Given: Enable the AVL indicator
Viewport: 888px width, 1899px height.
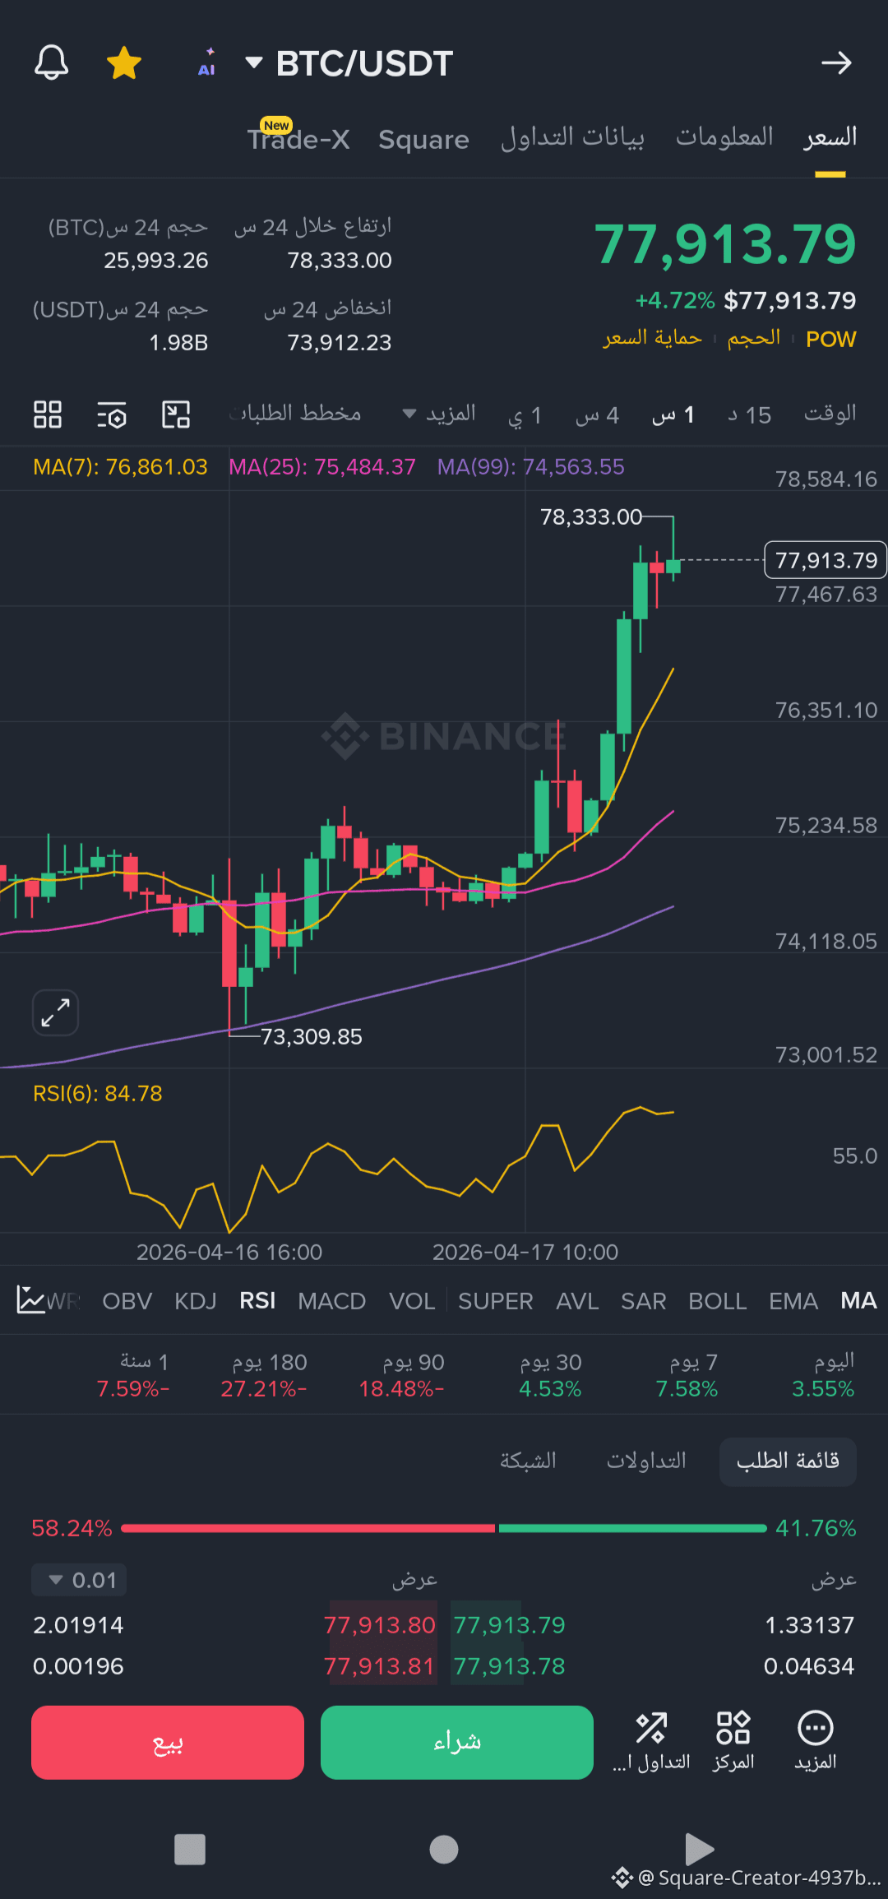Looking at the screenshot, I should coord(577,1301).
